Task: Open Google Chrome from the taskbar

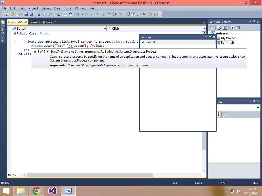Action: pyautogui.click(x=37, y=191)
